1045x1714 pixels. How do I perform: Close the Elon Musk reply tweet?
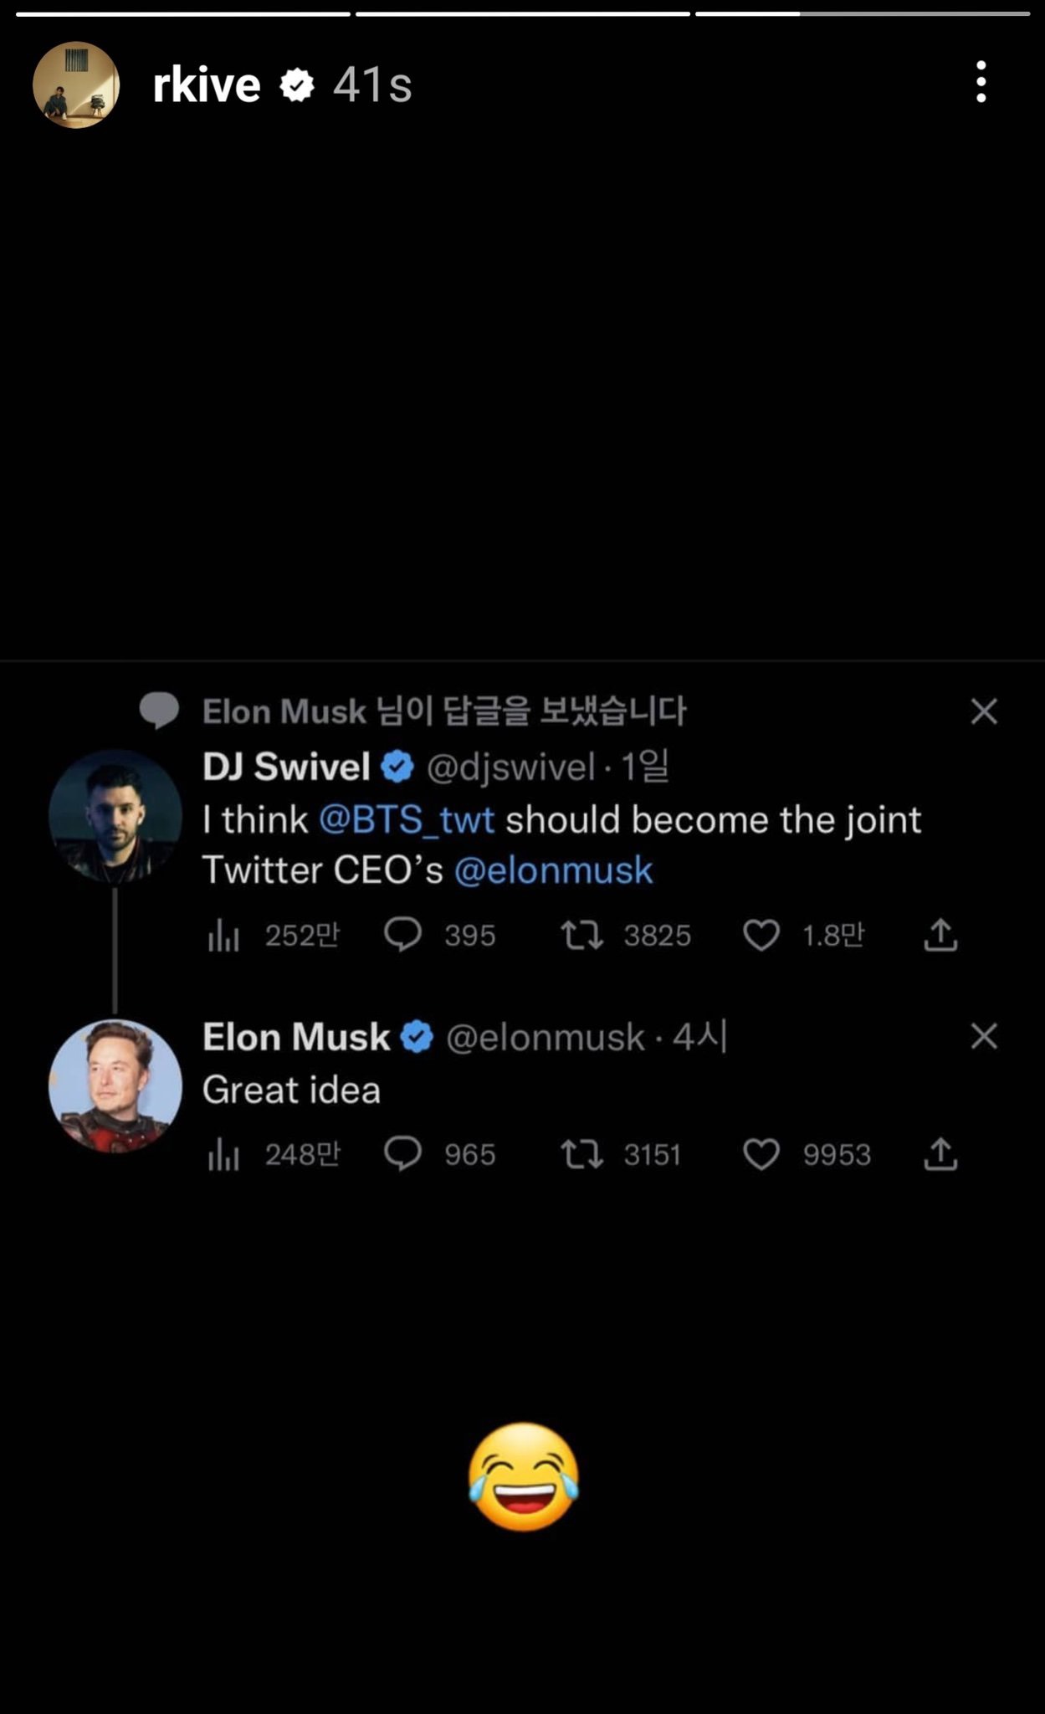[984, 1036]
